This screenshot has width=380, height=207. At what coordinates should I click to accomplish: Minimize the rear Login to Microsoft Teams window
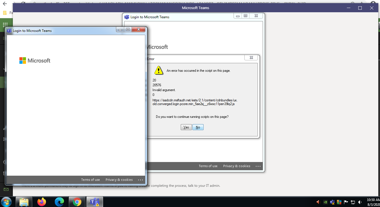[238, 16]
